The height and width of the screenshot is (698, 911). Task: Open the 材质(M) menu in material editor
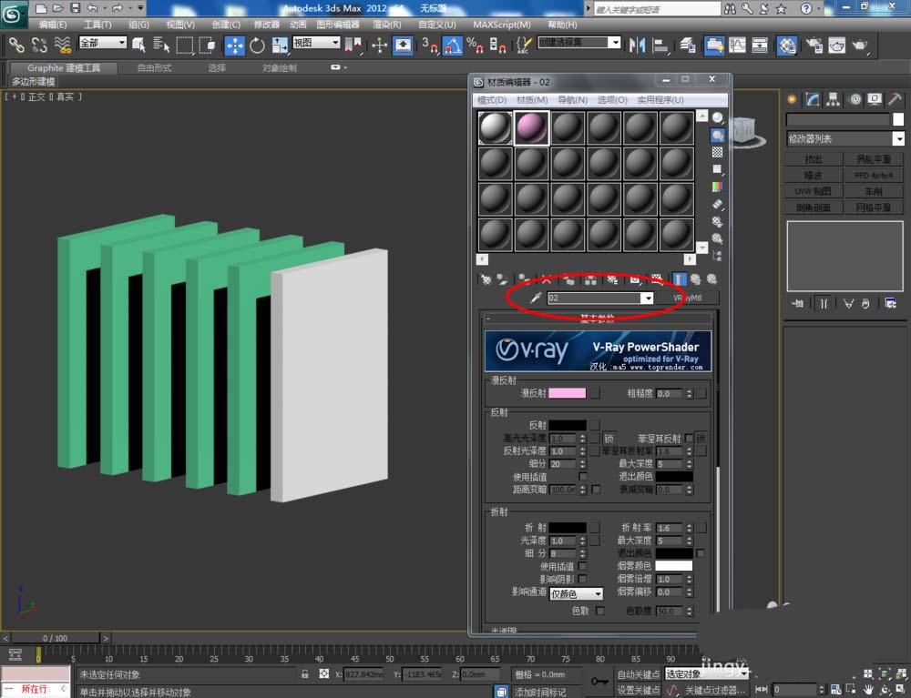pyautogui.click(x=532, y=100)
